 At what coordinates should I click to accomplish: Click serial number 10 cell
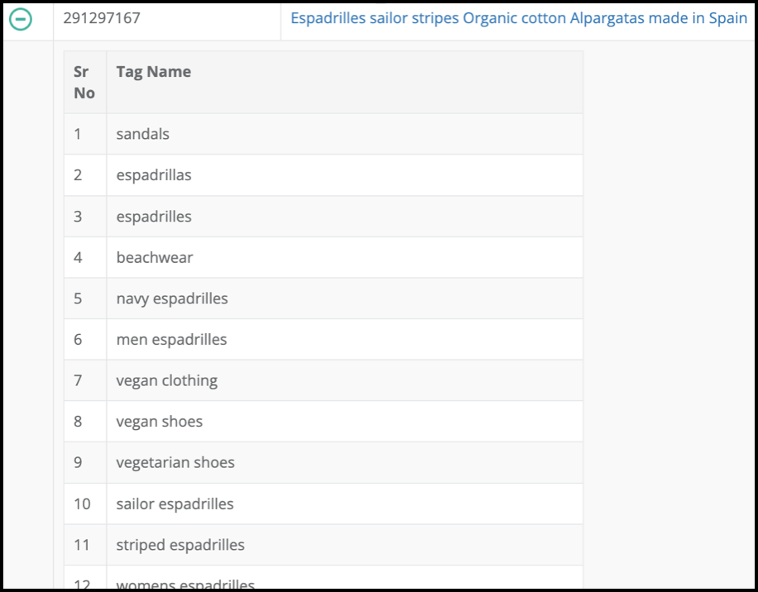tap(82, 504)
